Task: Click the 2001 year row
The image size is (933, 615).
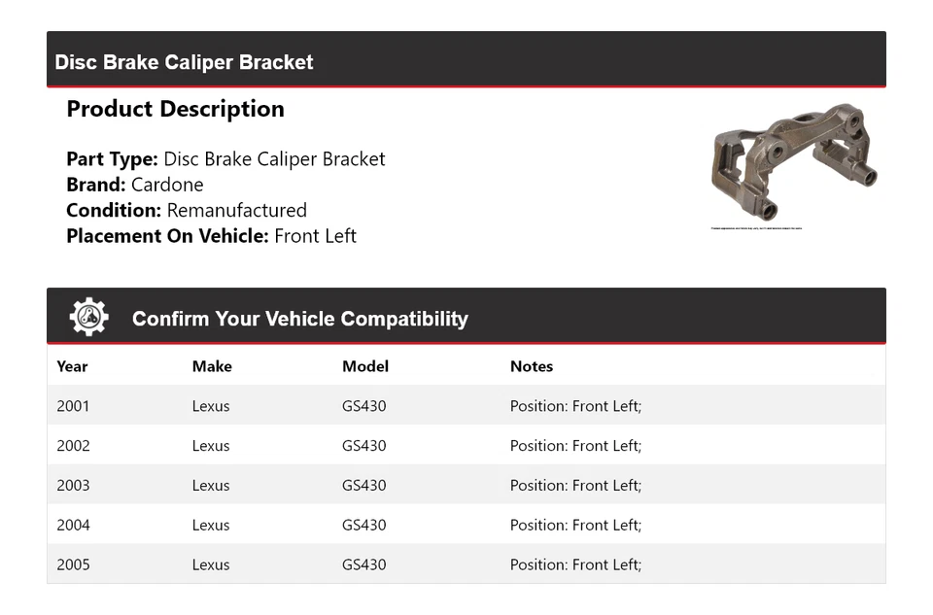Action: [x=73, y=406]
